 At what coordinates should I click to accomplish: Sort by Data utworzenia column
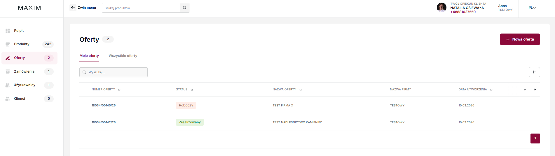pyautogui.click(x=491, y=90)
